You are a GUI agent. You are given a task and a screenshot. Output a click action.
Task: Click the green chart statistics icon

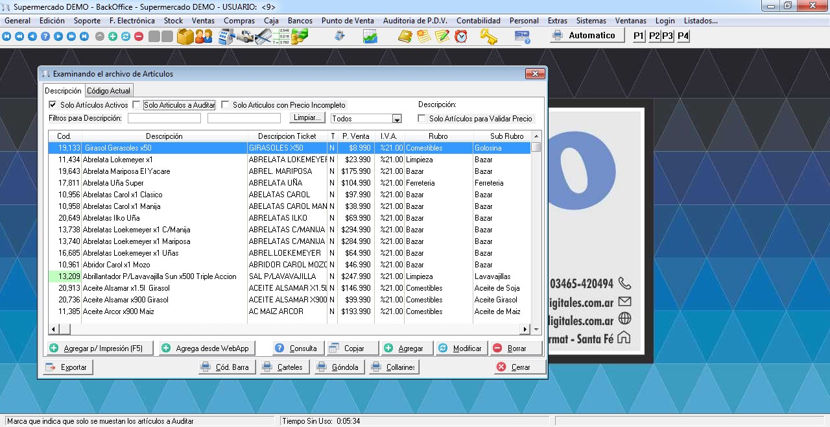[x=370, y=36]
